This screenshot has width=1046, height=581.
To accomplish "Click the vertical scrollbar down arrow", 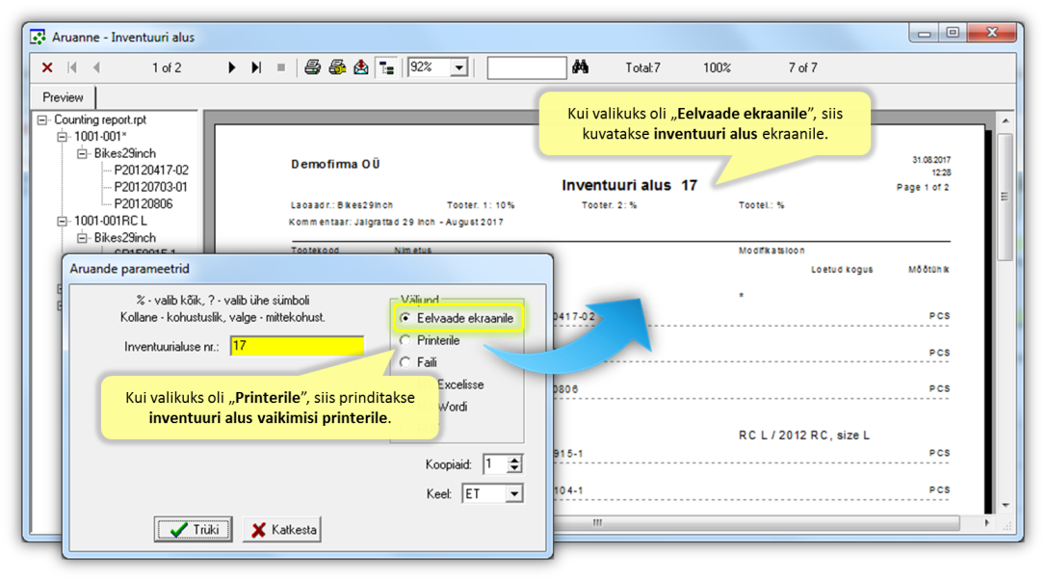I will coord(1006,506).
